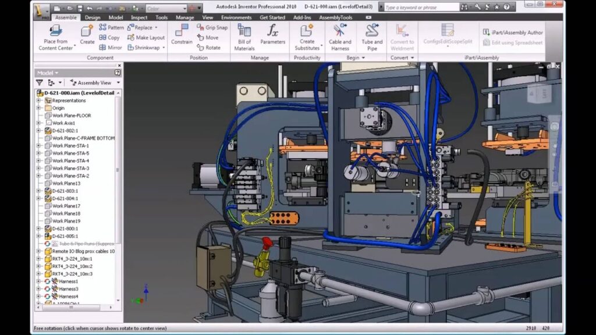Select Work Plane-C-FRAME BOTTOM in tree
596x335 pixels.
[79, 138]
